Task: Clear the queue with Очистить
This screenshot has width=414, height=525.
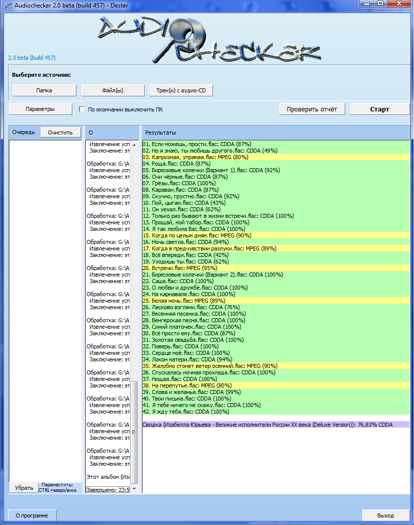Action: pyautogui.click(x=60, y=133)
